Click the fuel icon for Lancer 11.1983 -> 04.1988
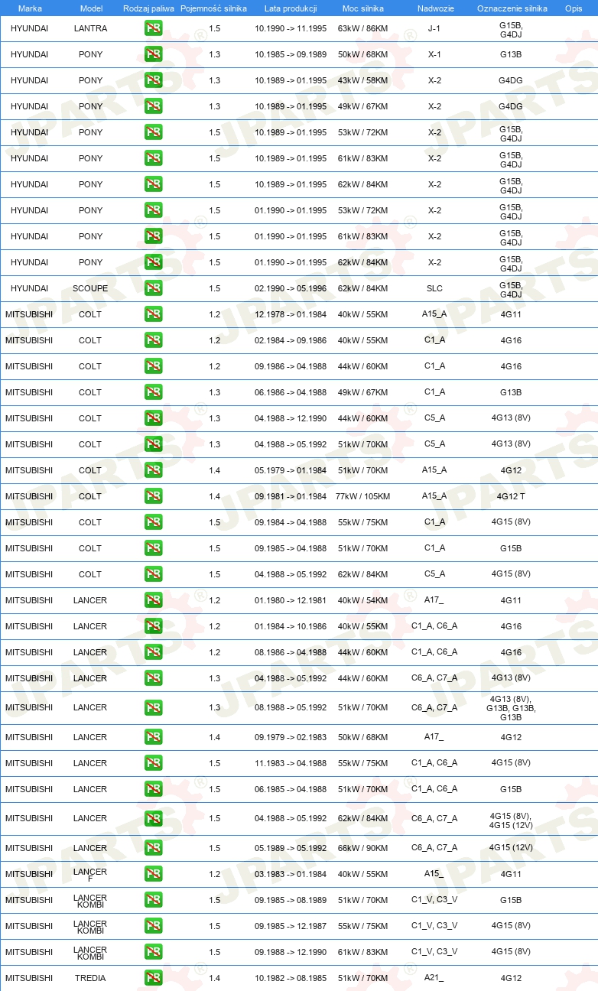Image resolution: width=598 pixels, height=991 pixels. pyautogui.click(x=153, y=764)
